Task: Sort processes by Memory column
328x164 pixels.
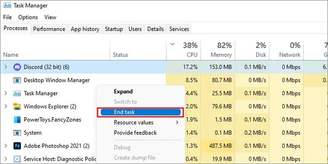Action: [x=218, y=50]
